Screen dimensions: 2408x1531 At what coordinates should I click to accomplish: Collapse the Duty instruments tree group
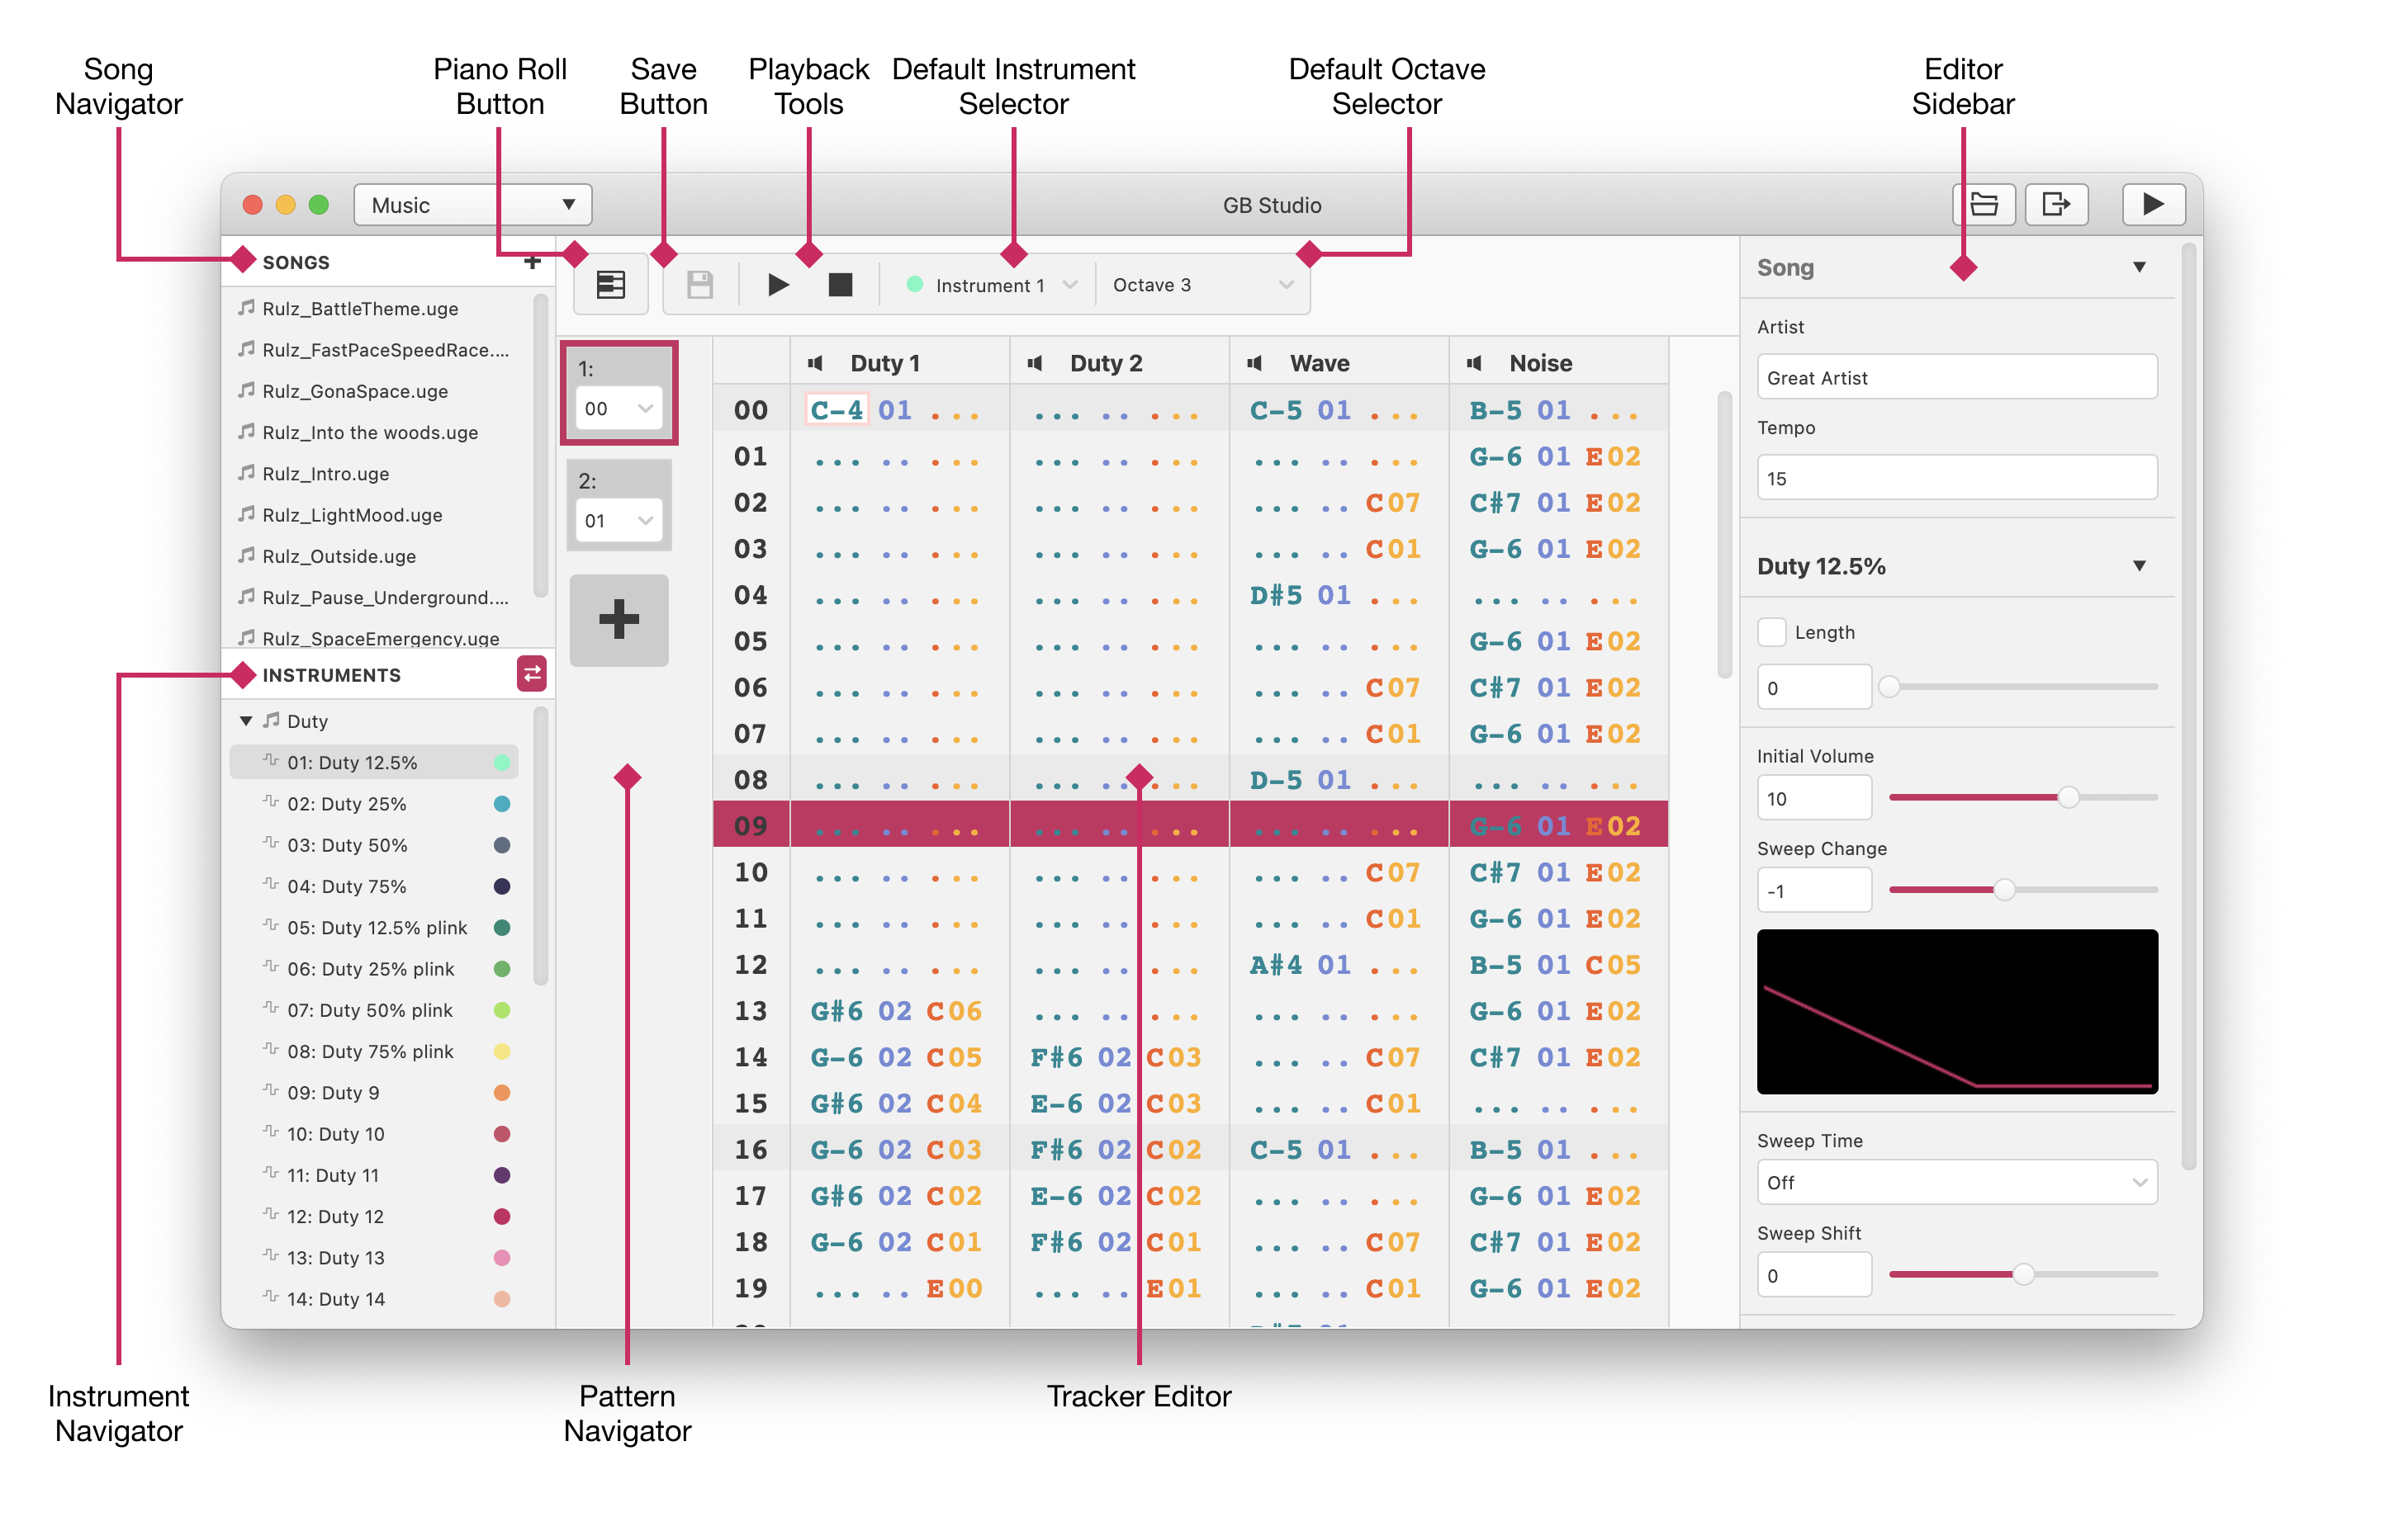click(x=246, y=721)
